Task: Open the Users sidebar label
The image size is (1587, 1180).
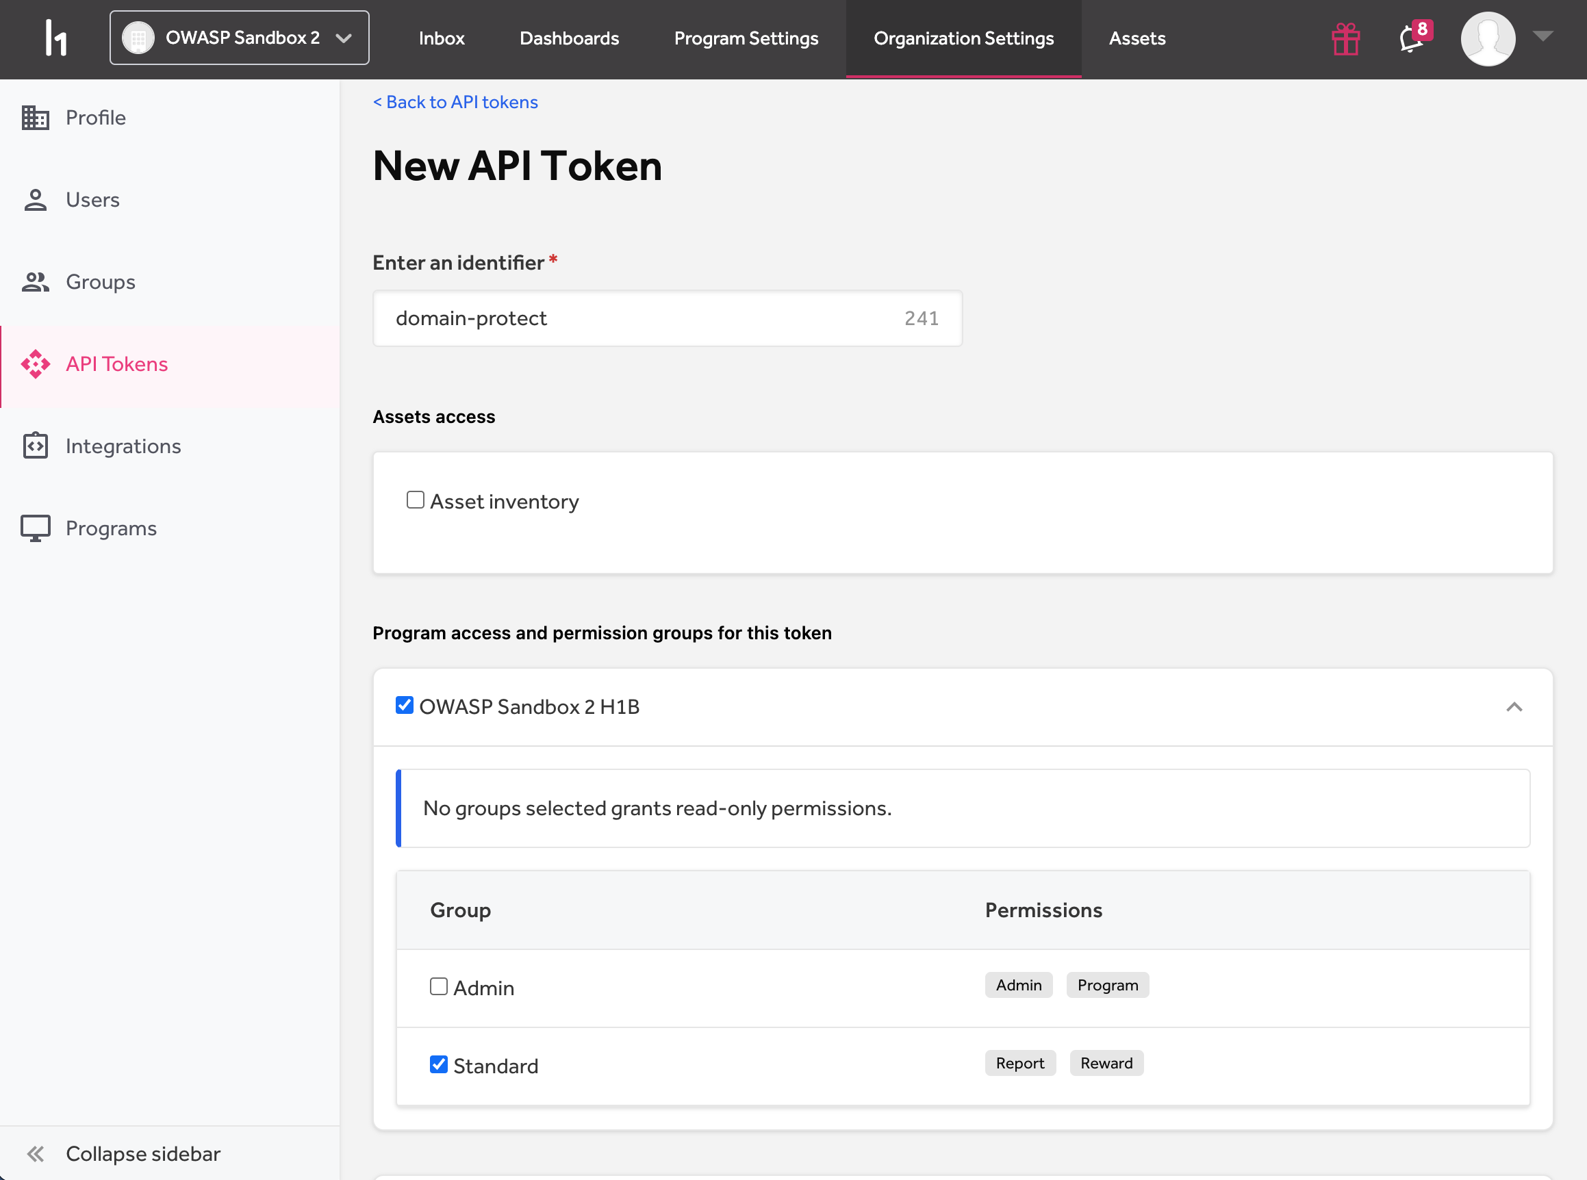Action: pyautogui.click(x=93, y=200)
